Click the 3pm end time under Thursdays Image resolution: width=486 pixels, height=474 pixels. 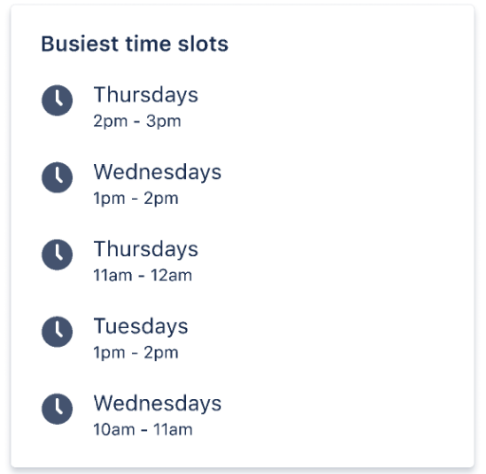tap(163, 121)
